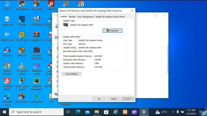Click the Settings gear taskbar icon
The width and height of the screenshot is (207, 116).
coord(144,112)
